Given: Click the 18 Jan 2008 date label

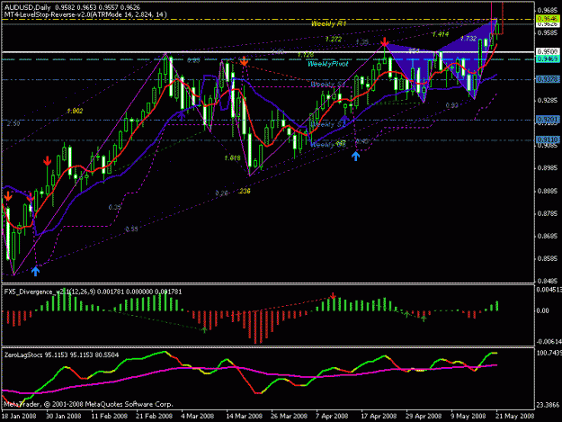Looking at the screenshot, I should 19,416.
